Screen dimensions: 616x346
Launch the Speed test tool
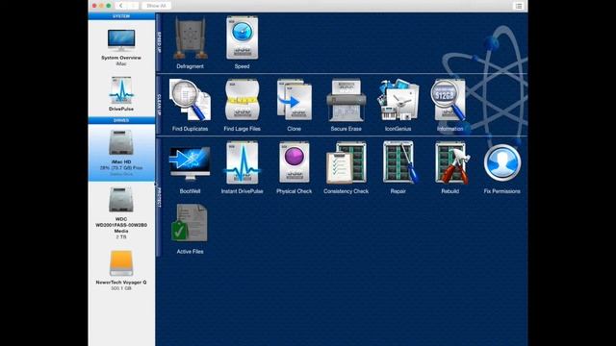click(x=242, y=42)
